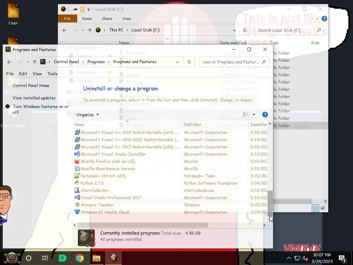Open the view options dropdown arrow

[254, 115]
